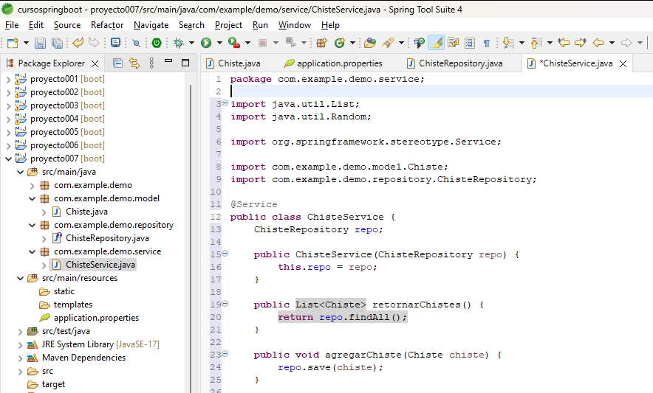Open the Refactor menu
Screen dimensions: 653x393
[x=107, y=25]
